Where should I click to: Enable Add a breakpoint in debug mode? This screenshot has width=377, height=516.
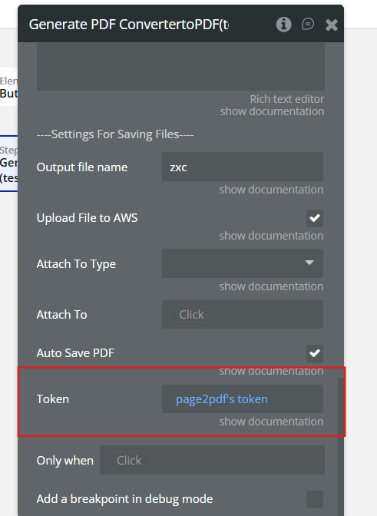click(x=315, y=499)
